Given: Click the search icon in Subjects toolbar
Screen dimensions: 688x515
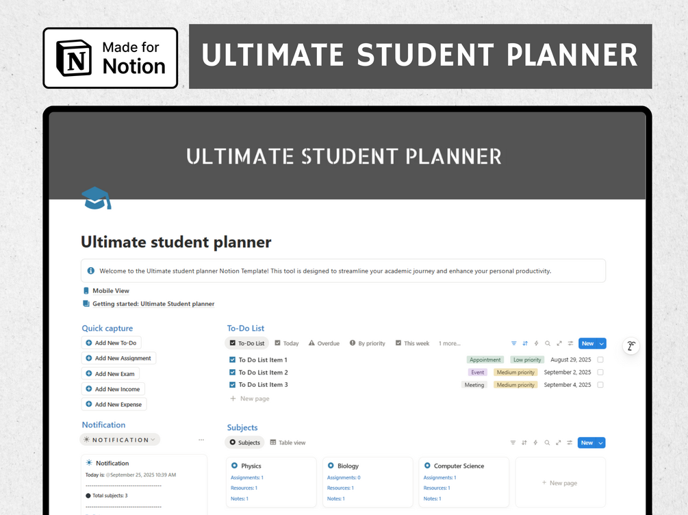Looking at the screenshot, I should pos(548,443).
